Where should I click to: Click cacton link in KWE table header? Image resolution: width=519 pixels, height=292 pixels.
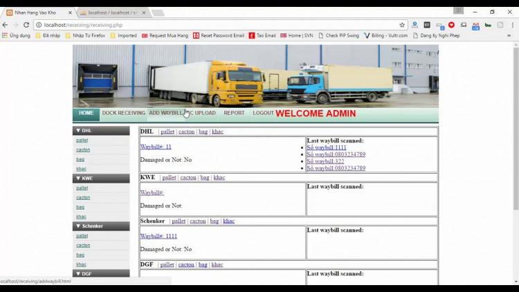188,177
